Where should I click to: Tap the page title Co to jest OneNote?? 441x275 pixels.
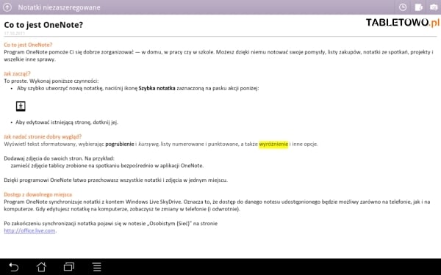click(x=43, y=25)
